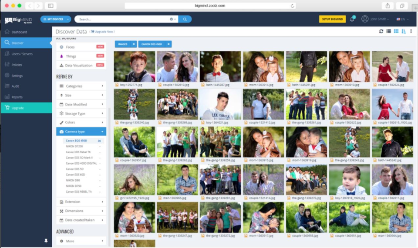This screenshot has height=248, width=418.
Task: Select Canon EOS Rebel T6 camera filter
Action: coord(83,152)
